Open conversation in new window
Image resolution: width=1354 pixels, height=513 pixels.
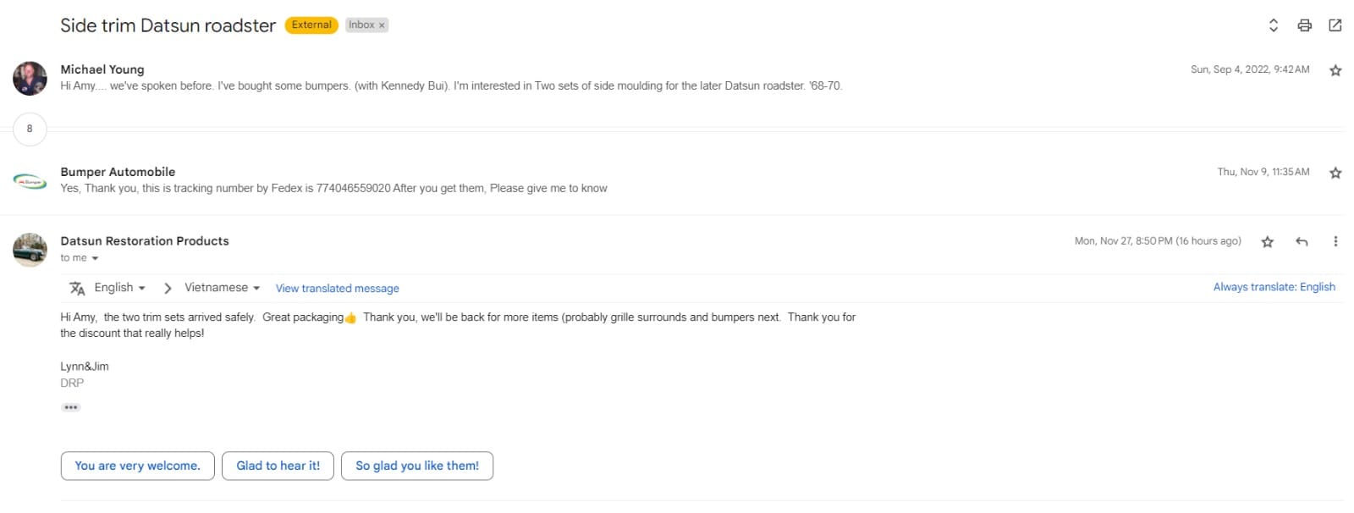point(1335,25)
